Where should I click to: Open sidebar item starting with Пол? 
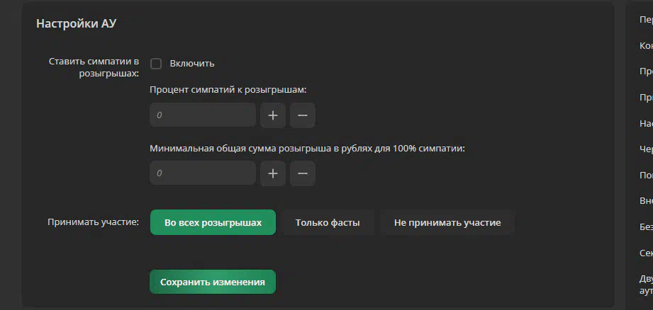646,175
